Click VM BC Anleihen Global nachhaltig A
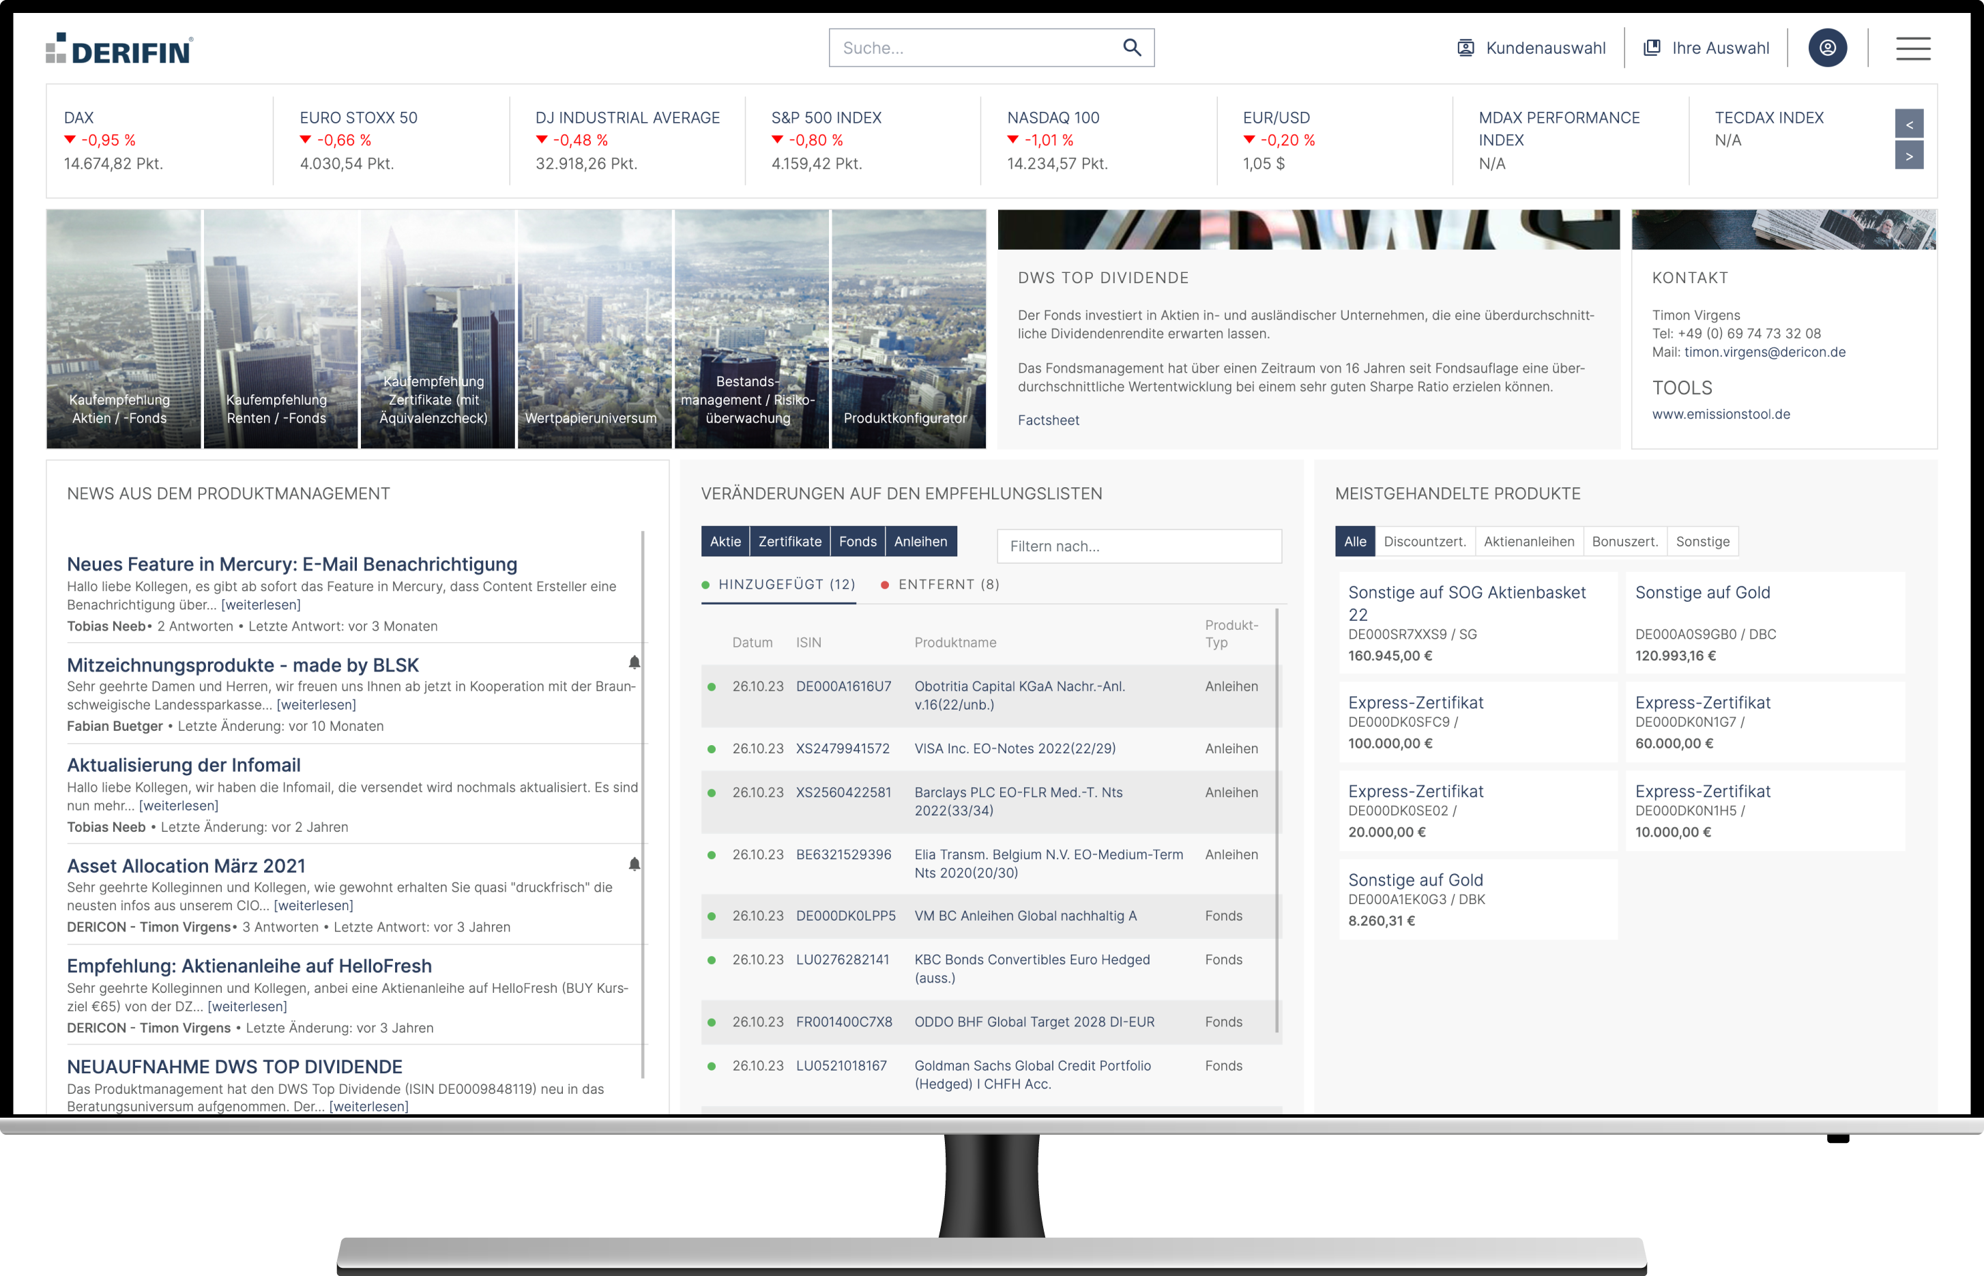The width and height of the screenshot is (1984, 1276). [1025, 916]
